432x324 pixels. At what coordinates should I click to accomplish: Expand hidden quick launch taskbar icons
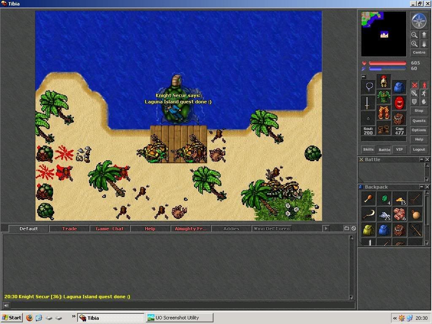(x=73, y=316)
